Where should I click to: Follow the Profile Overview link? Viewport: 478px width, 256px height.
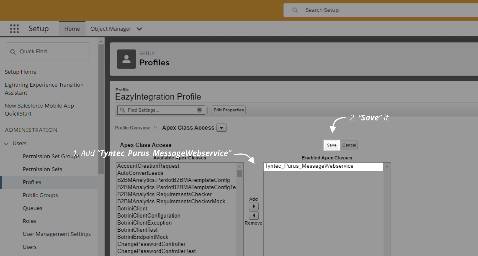tap(132, 128)
